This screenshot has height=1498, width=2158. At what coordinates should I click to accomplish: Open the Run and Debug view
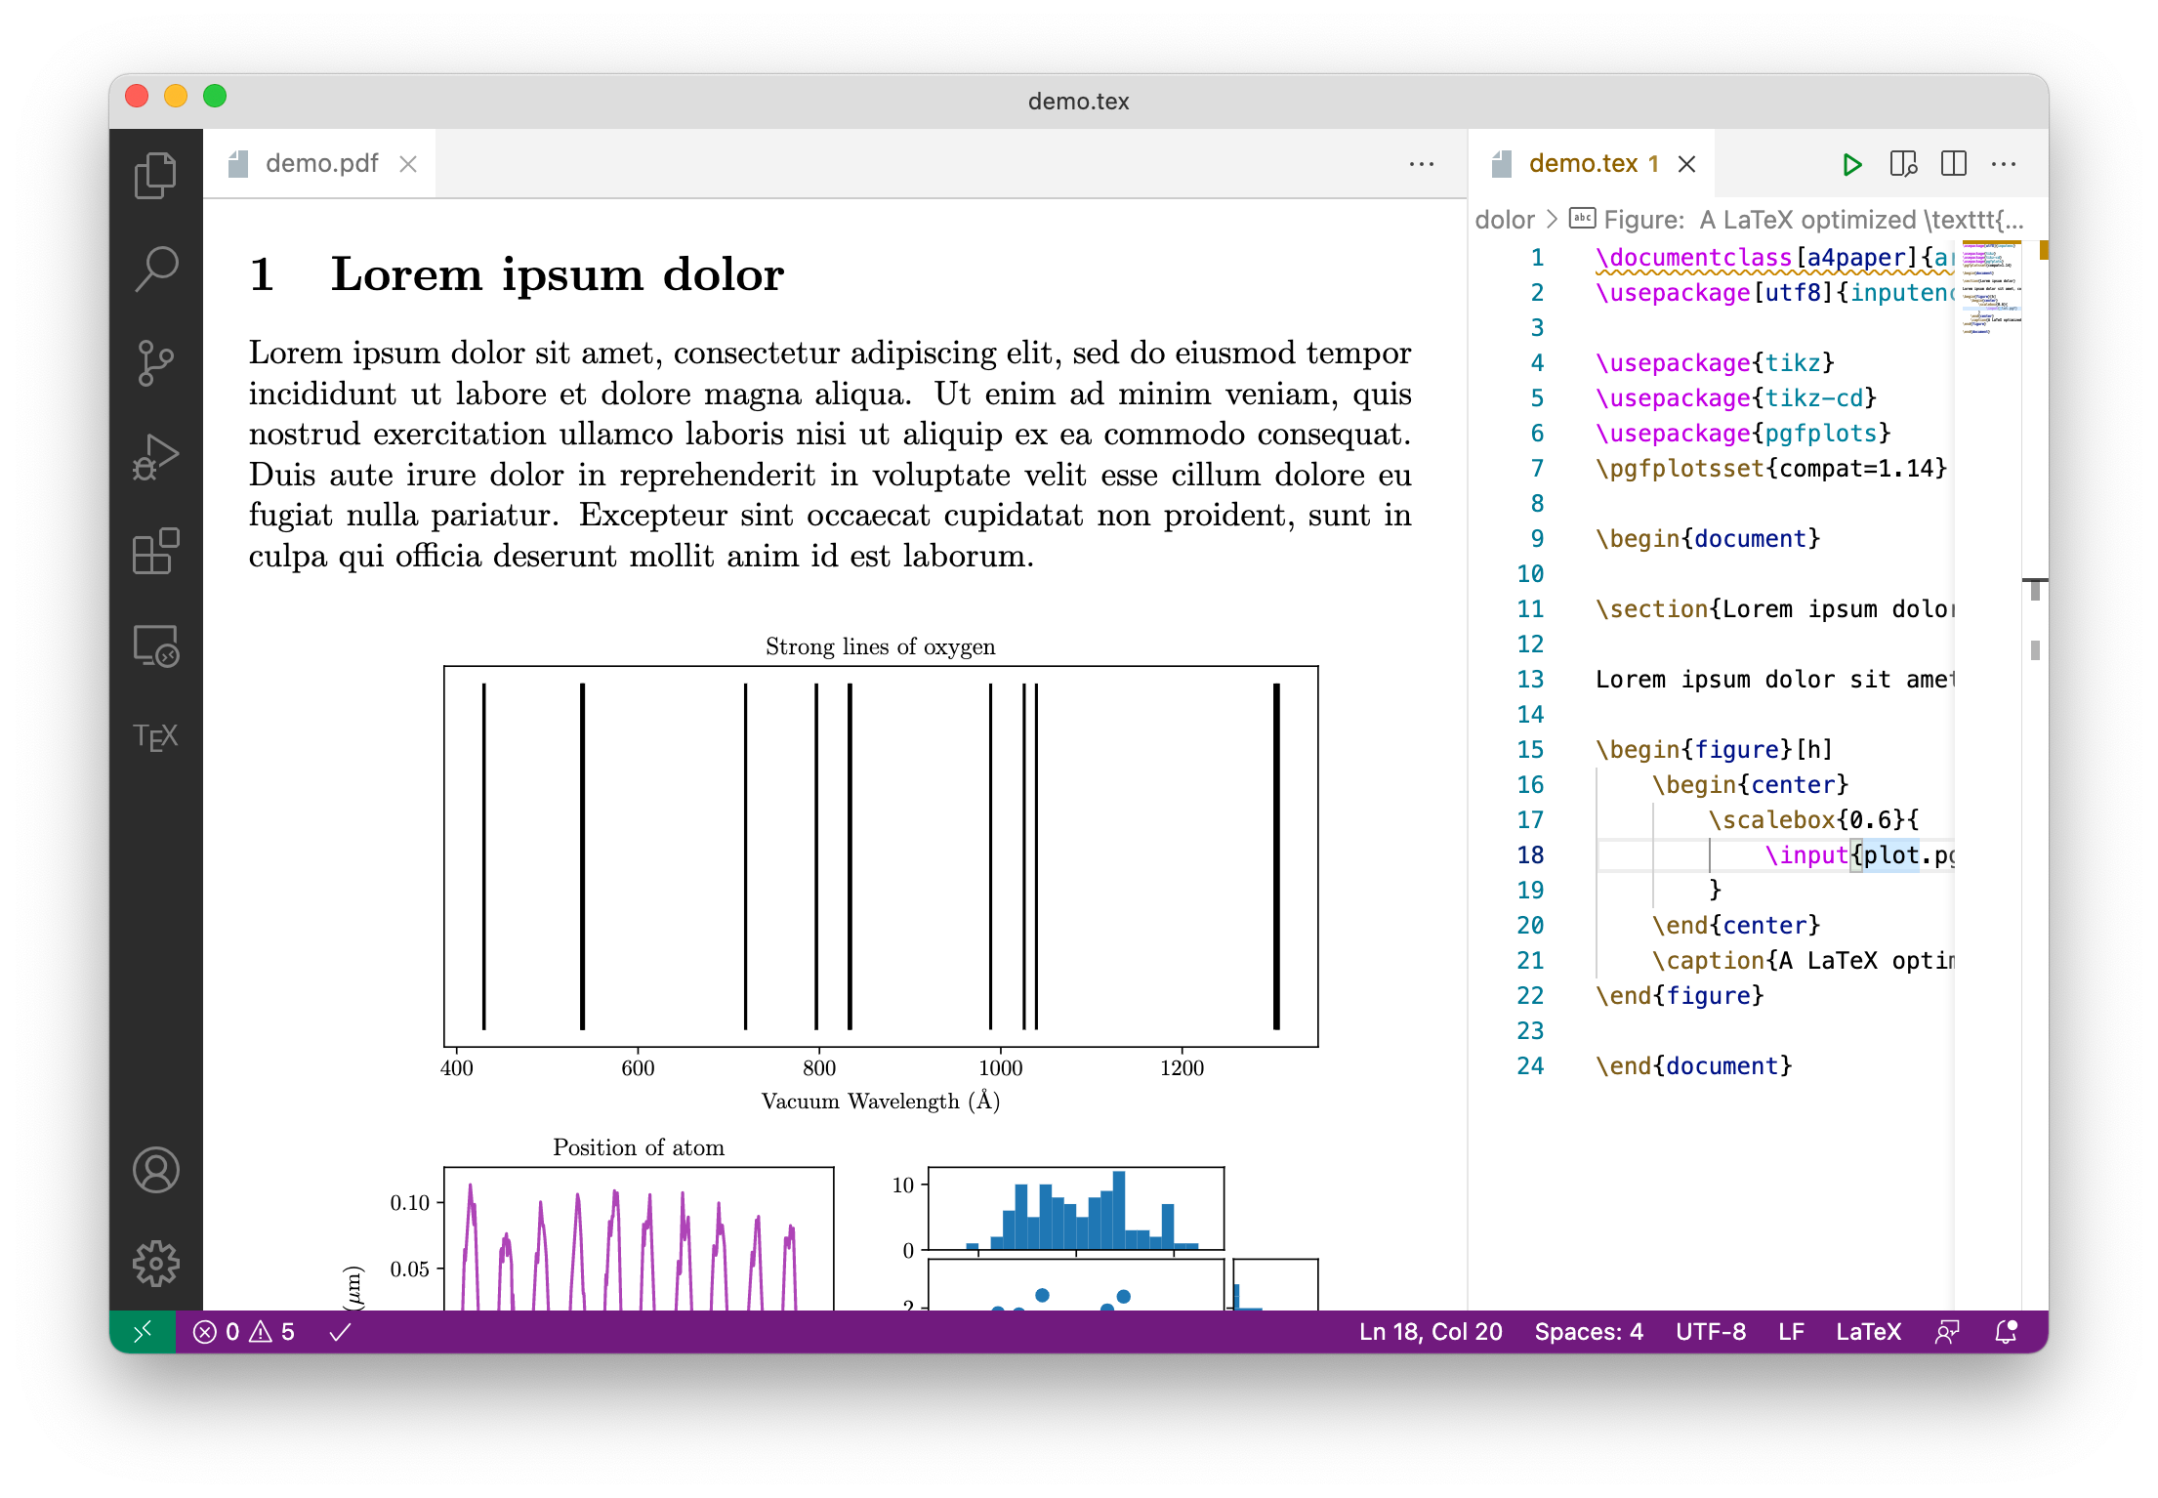(155, 457)
